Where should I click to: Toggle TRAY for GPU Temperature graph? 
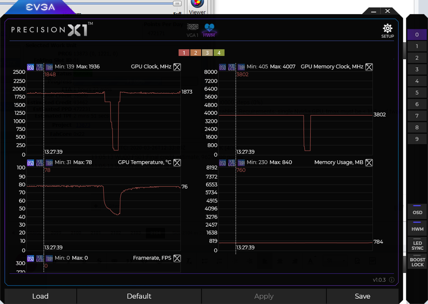pos(49,163)
